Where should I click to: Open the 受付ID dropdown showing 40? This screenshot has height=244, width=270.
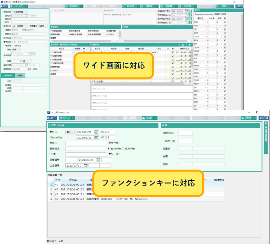click(x=71, y=132)
